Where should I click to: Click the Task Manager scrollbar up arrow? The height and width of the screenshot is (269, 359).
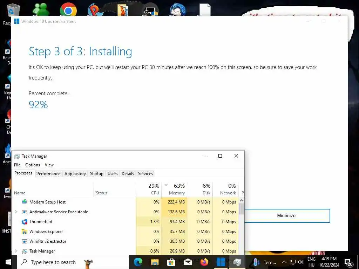(x=241, y=200)
